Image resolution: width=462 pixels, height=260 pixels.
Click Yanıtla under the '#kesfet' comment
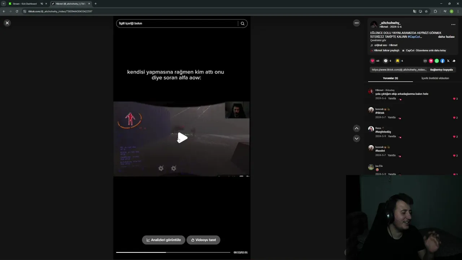coord(392,155)
